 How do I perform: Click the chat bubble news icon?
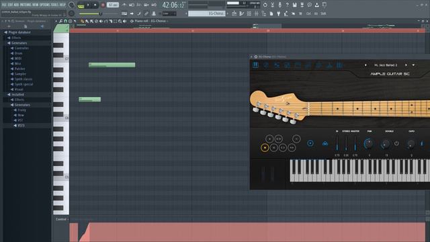click(x=309, y=5)
